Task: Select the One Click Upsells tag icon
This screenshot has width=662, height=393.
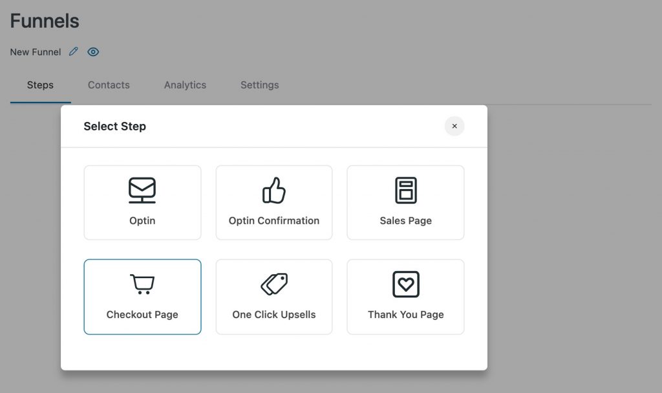Action: pos(274,285)
